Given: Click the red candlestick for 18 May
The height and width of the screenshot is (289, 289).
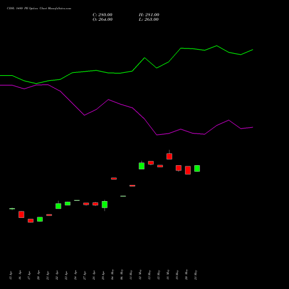Looking at the screenshot, I should point(169,156).
